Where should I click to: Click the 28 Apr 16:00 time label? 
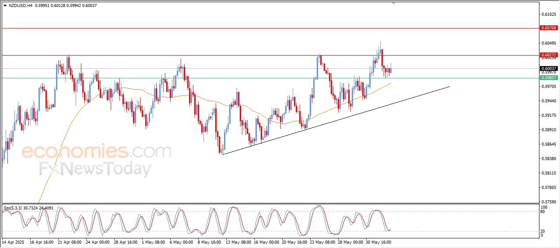(x=126, y=241)
